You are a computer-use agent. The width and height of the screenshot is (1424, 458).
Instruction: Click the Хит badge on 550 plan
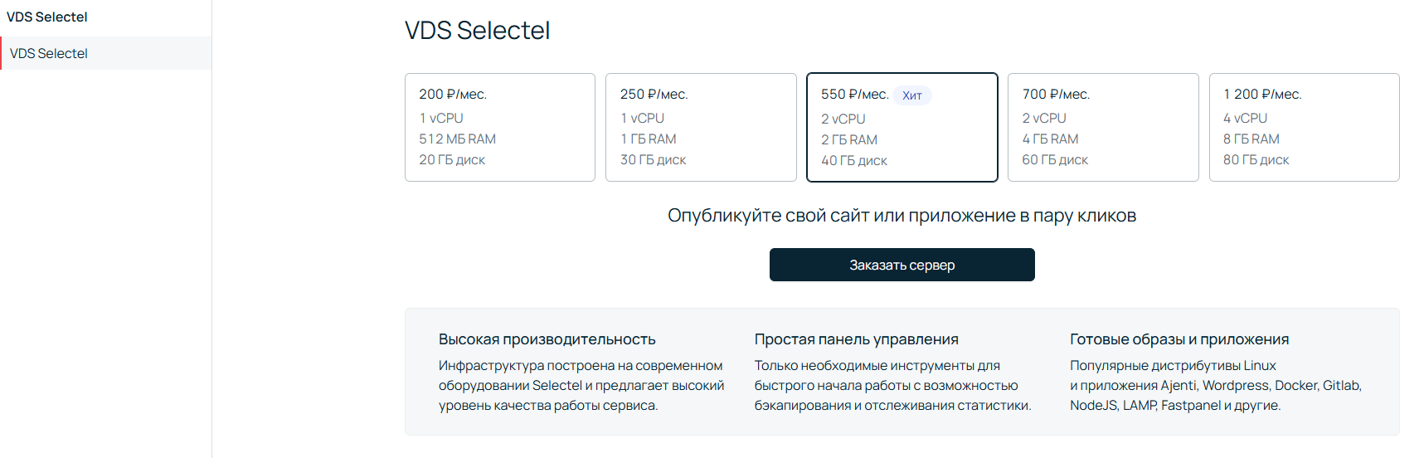click(912, 95)
